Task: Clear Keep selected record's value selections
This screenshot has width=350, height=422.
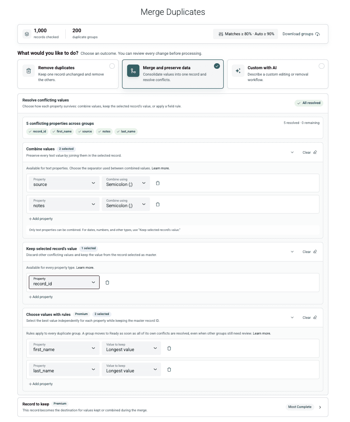Action: click(x=310, y=252)
